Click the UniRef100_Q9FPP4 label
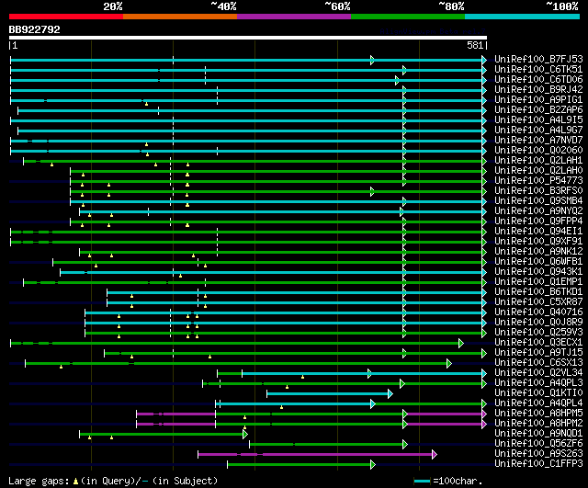This screenshot has height=488, width=588. [538, 221]
